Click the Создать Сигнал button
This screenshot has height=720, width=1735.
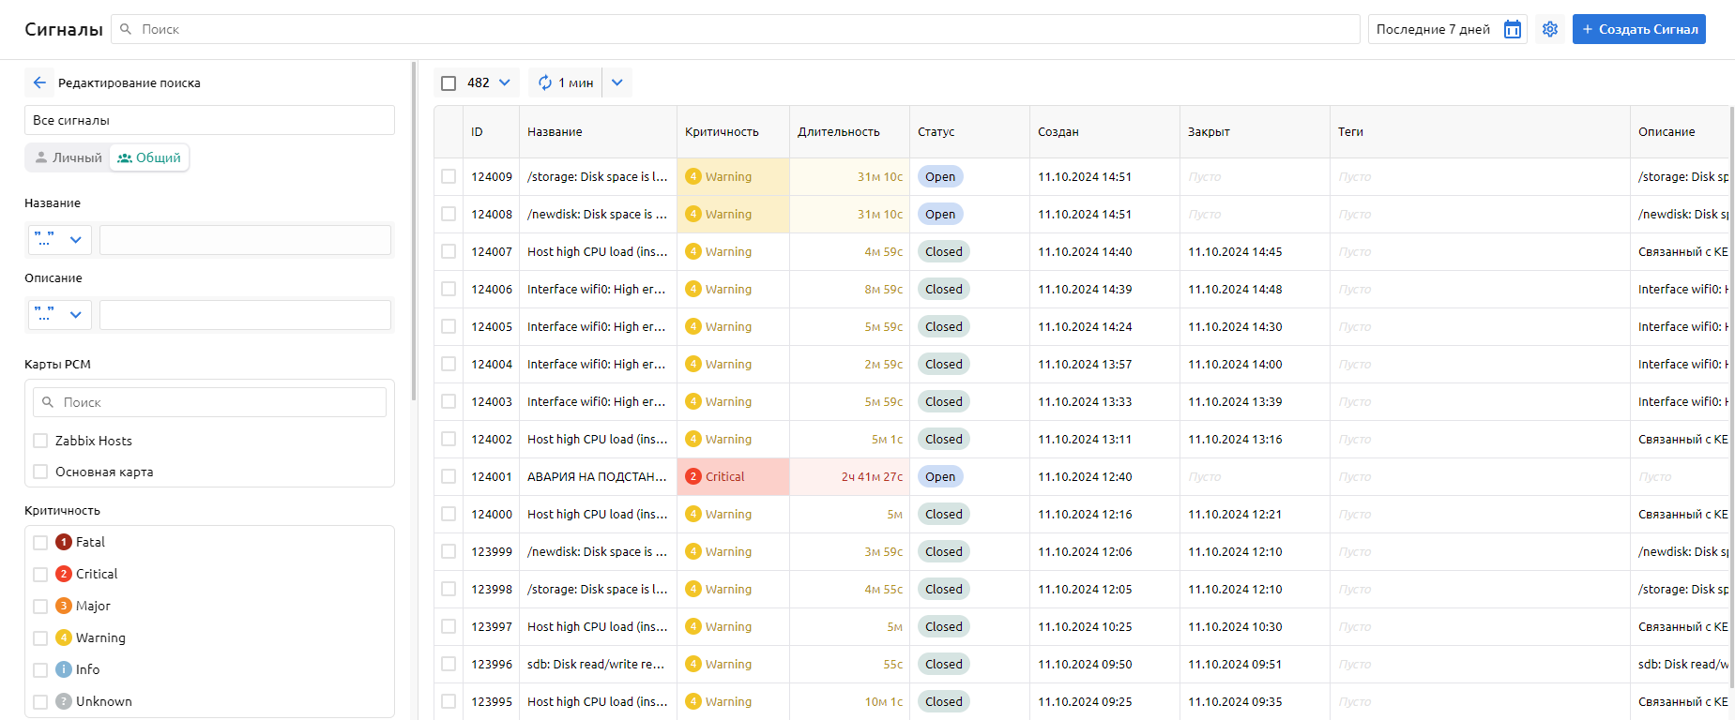(1638, 29)
